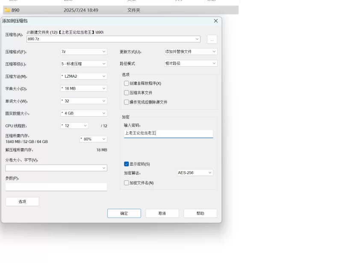Click the 890 folder icon in file list
Image resolution: width=342 pixels, height=263 pixels.
tap(7, 10)
